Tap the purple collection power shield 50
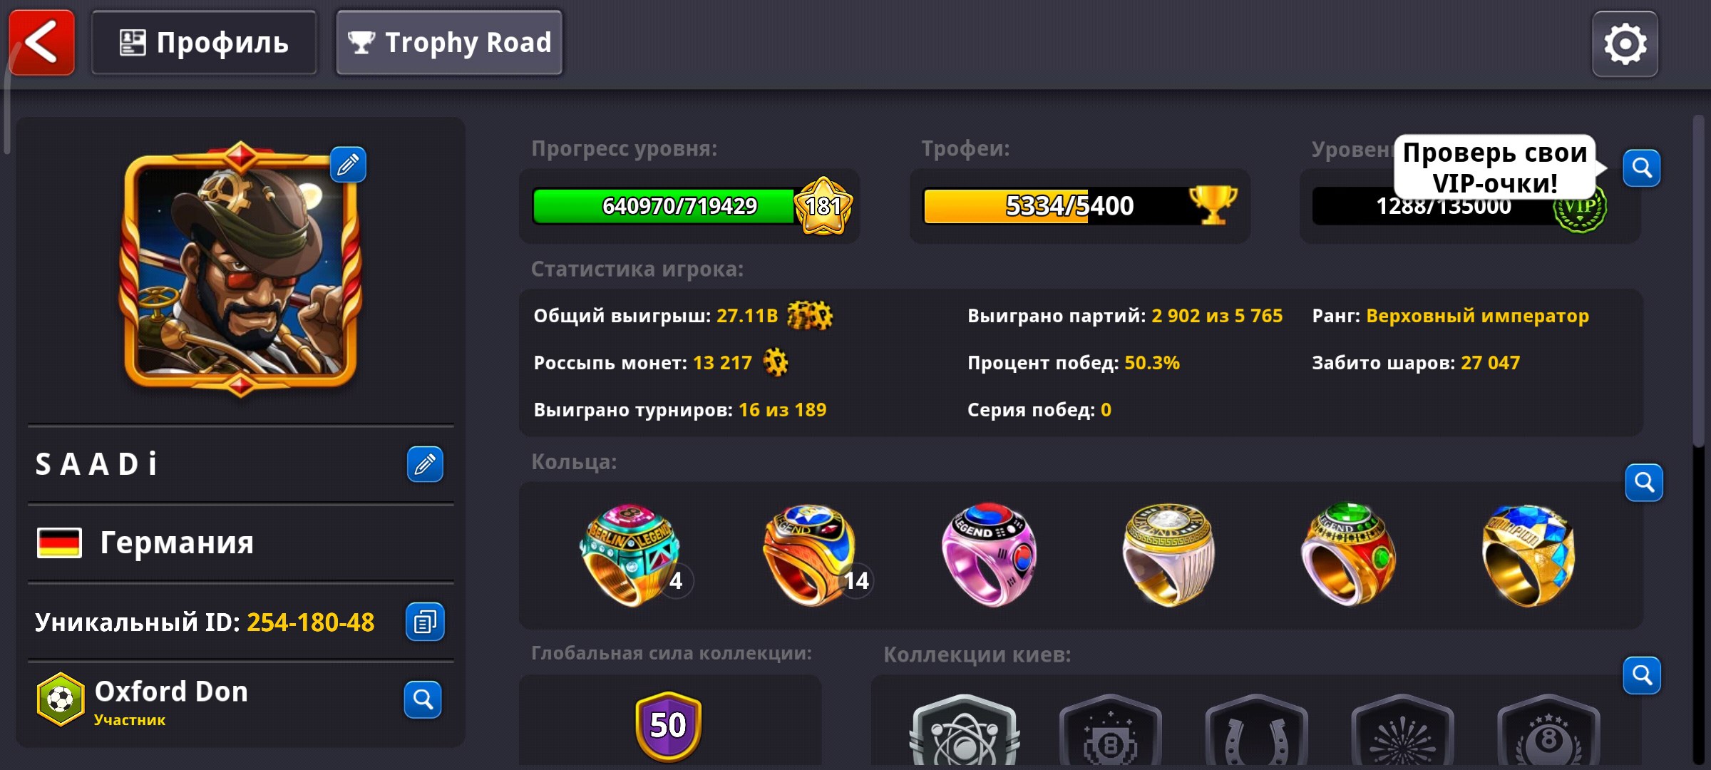Screen dimensions: 1711x770 click(x=668, y=725)
